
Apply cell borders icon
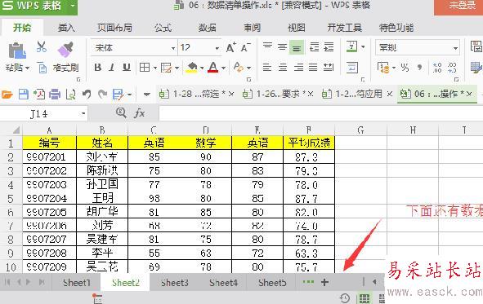[145, 68]
